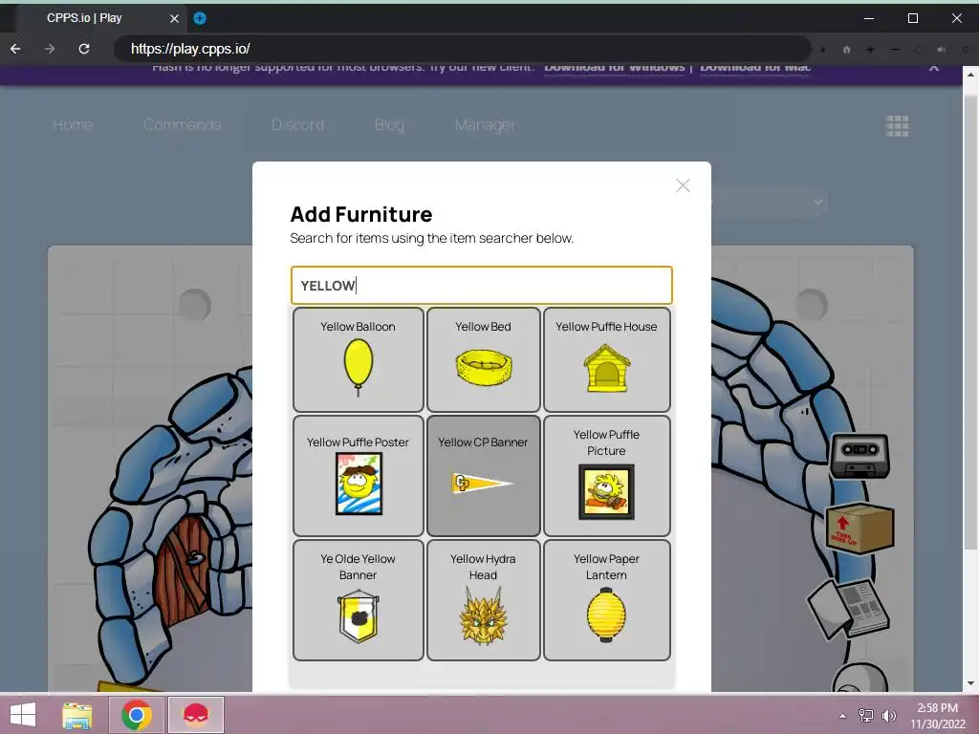This screenshot has height=734, width=979.
Task: Click the zoom in plus icon
Action: tap(870, 50)
